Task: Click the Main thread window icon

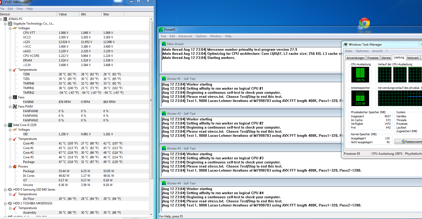Action: tap(164, 44)
